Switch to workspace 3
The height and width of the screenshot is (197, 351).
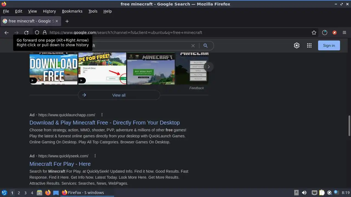pyautogui.click(x=25, y=193)
